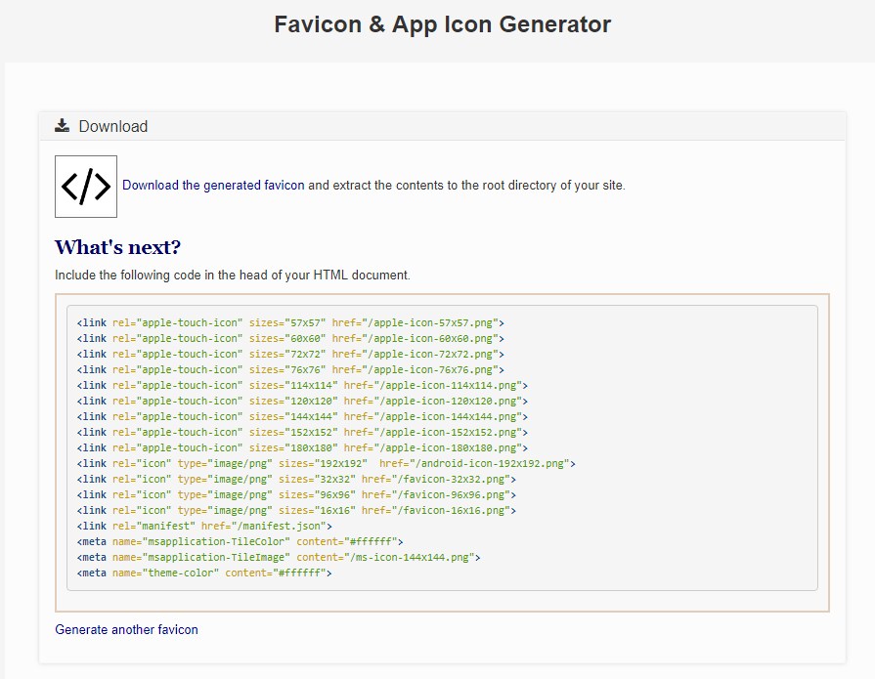Image resolution: width=875 pixels, height=679 pixels.
Task: Click the android-icon-192x192 code line
Action: tap(326, 463)
